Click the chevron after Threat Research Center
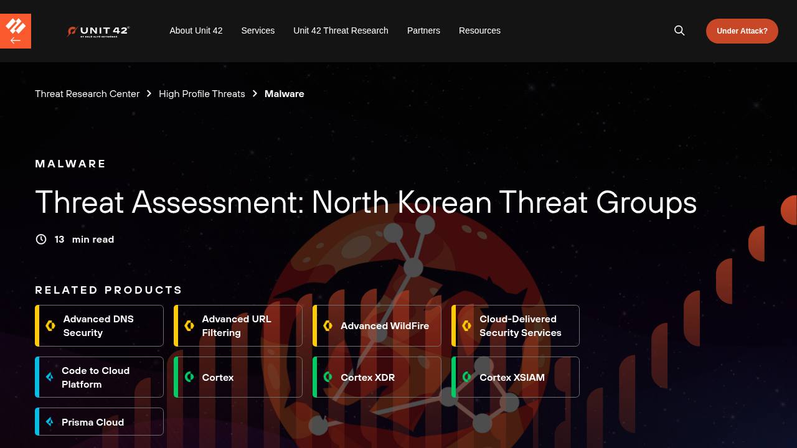The height and width of the screenshot is (448, 797). click(149, 93)
